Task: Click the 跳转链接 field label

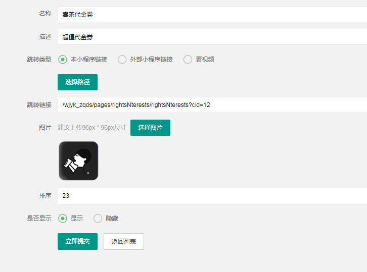Action: pyautogui.click(x=39, y=105)
